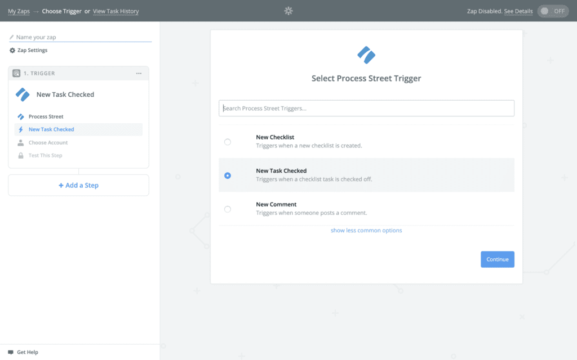Click the Process Street logo beside New Task Checked heading
The image size is (577, 360).
click(x=23, y=94)
